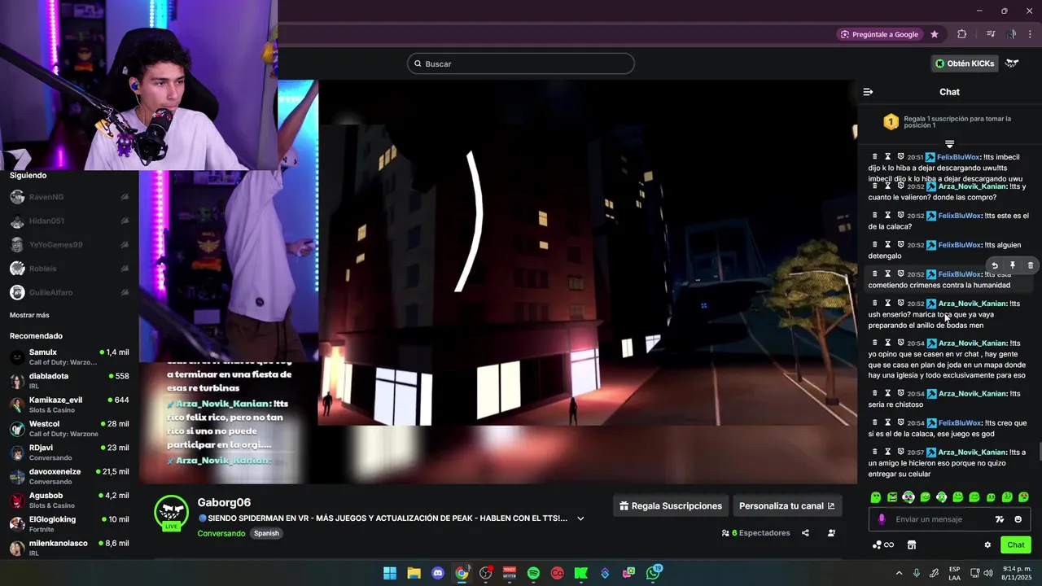
Task: Open Chrome extensions puzzle icon
Action: point(962,34)
